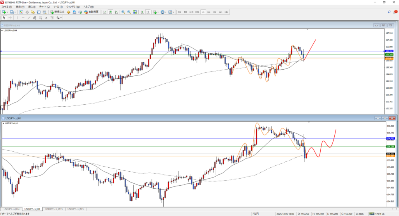Switch to the M15 timeframe button
This screenshot has width=399, height=216.
tap(191, 12)
